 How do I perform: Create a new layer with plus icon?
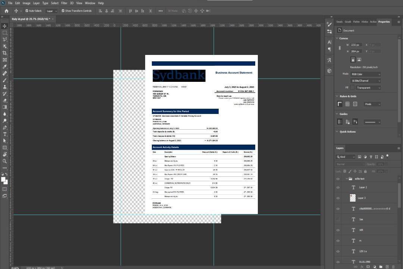[x=387, y=267]
